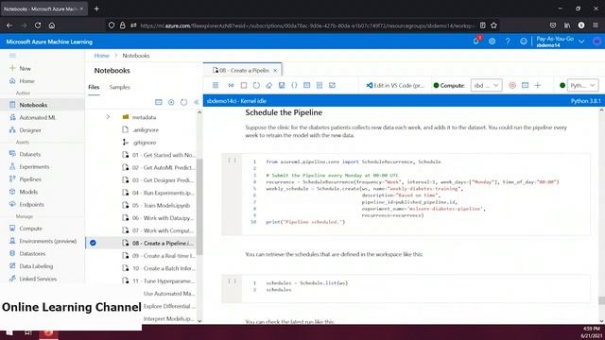The image size is (605, 340).
Task: Expand the metadata folder chevron
Action: point(108,117)
